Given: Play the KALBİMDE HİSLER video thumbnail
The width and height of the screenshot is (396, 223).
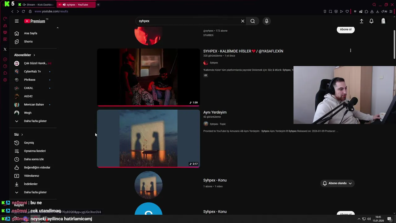Looking at the screenshot, I should tap(148, 77).
